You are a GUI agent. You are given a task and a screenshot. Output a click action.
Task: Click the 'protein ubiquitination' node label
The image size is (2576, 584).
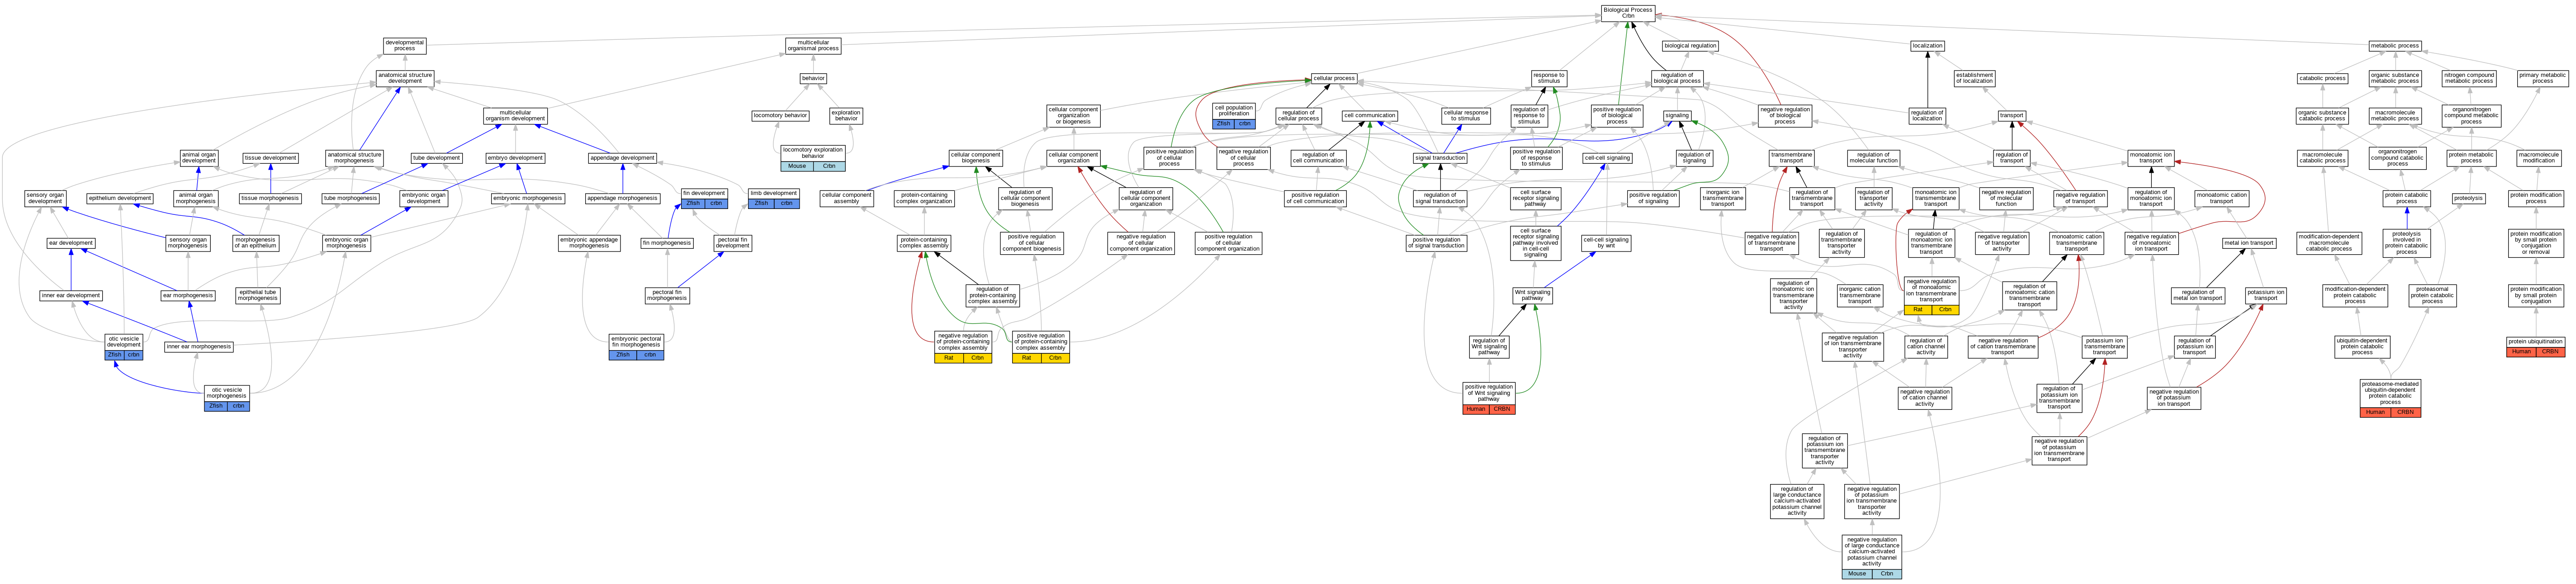2536,342
